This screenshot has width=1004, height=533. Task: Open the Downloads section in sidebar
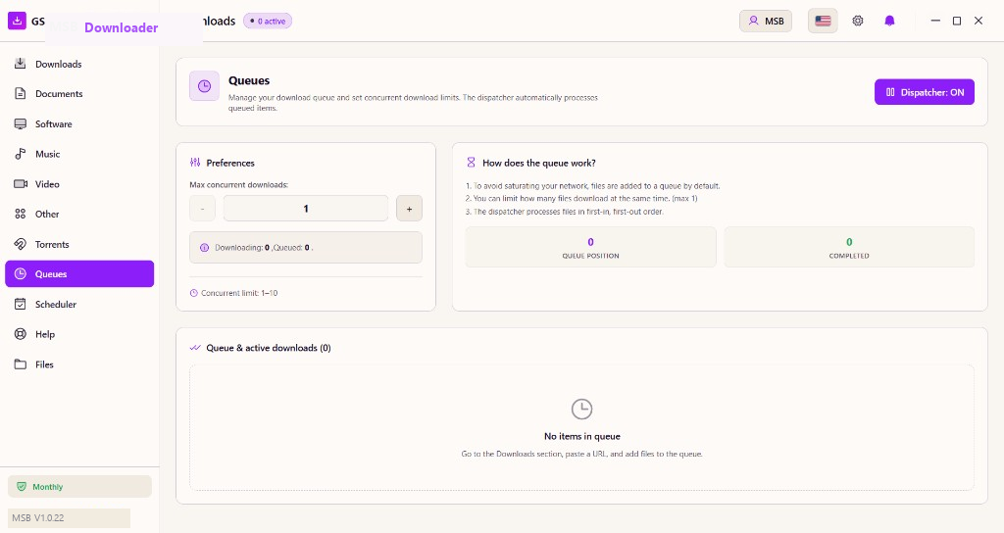point(79,64)
